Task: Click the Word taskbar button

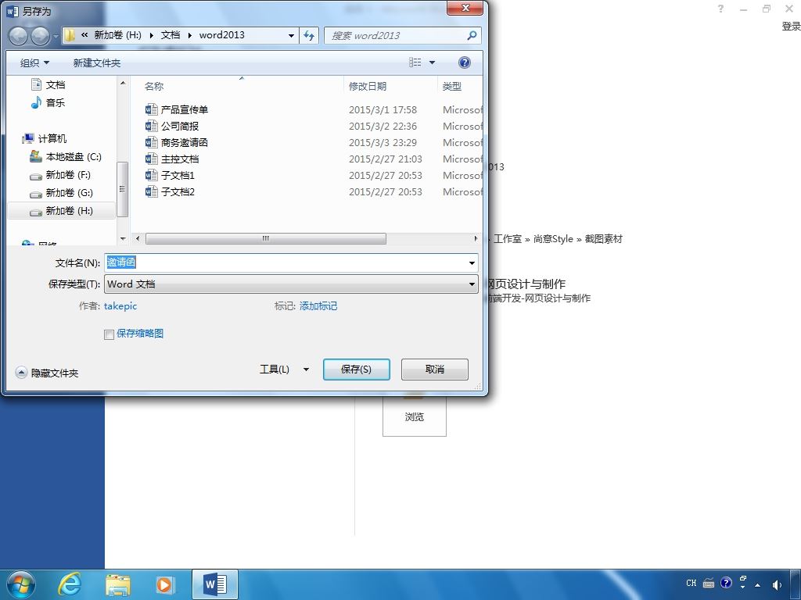Action: (214, 584)
